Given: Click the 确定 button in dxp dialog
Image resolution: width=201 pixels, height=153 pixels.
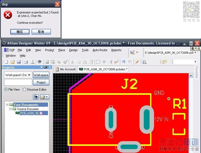Looking at the screenshot, I should [x=20, y=32].
